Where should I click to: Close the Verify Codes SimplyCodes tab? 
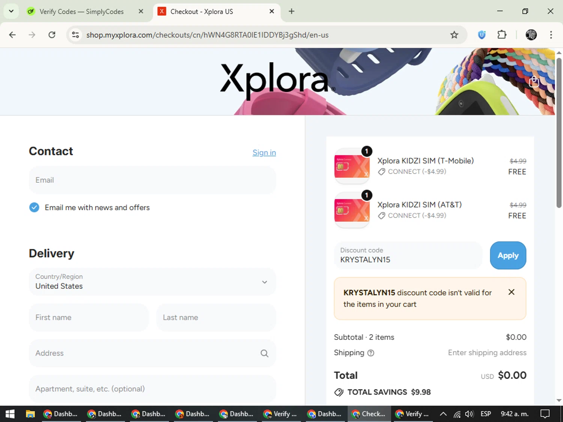(141, 11)
